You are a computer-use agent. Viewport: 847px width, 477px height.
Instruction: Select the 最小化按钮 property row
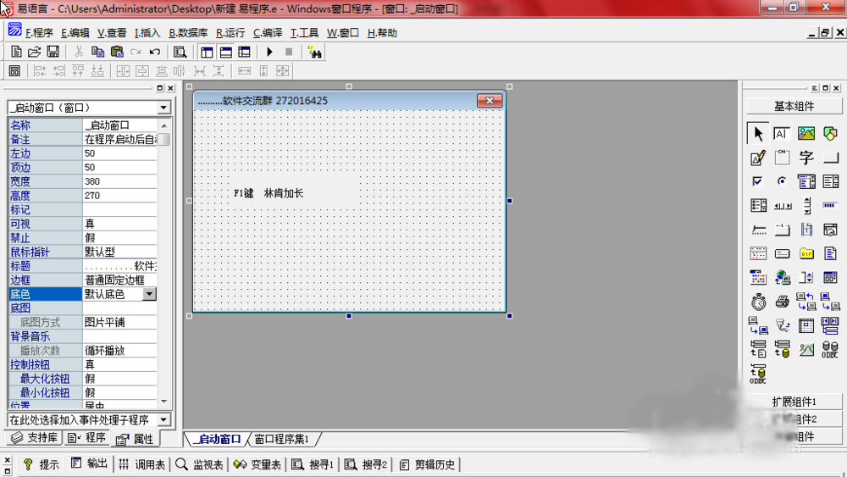[83, 393]
